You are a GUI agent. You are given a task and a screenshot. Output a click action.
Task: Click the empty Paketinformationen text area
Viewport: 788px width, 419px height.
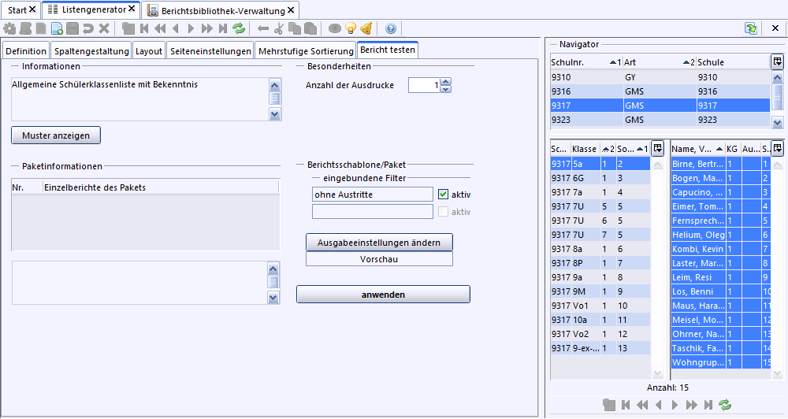click(140, 282)
